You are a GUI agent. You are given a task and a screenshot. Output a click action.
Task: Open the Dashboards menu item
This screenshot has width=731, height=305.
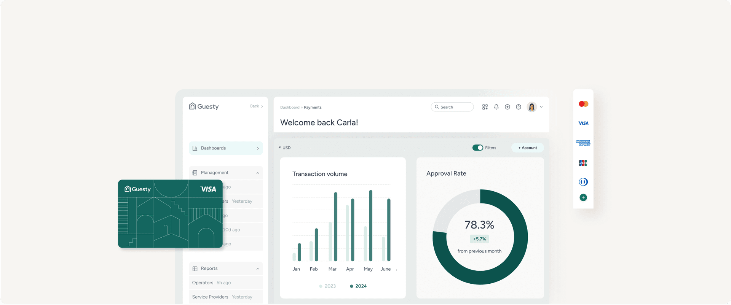225,148
